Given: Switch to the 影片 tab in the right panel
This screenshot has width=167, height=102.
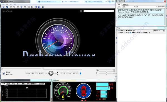Looking at the screenshot, I should (x=119, y=5).
